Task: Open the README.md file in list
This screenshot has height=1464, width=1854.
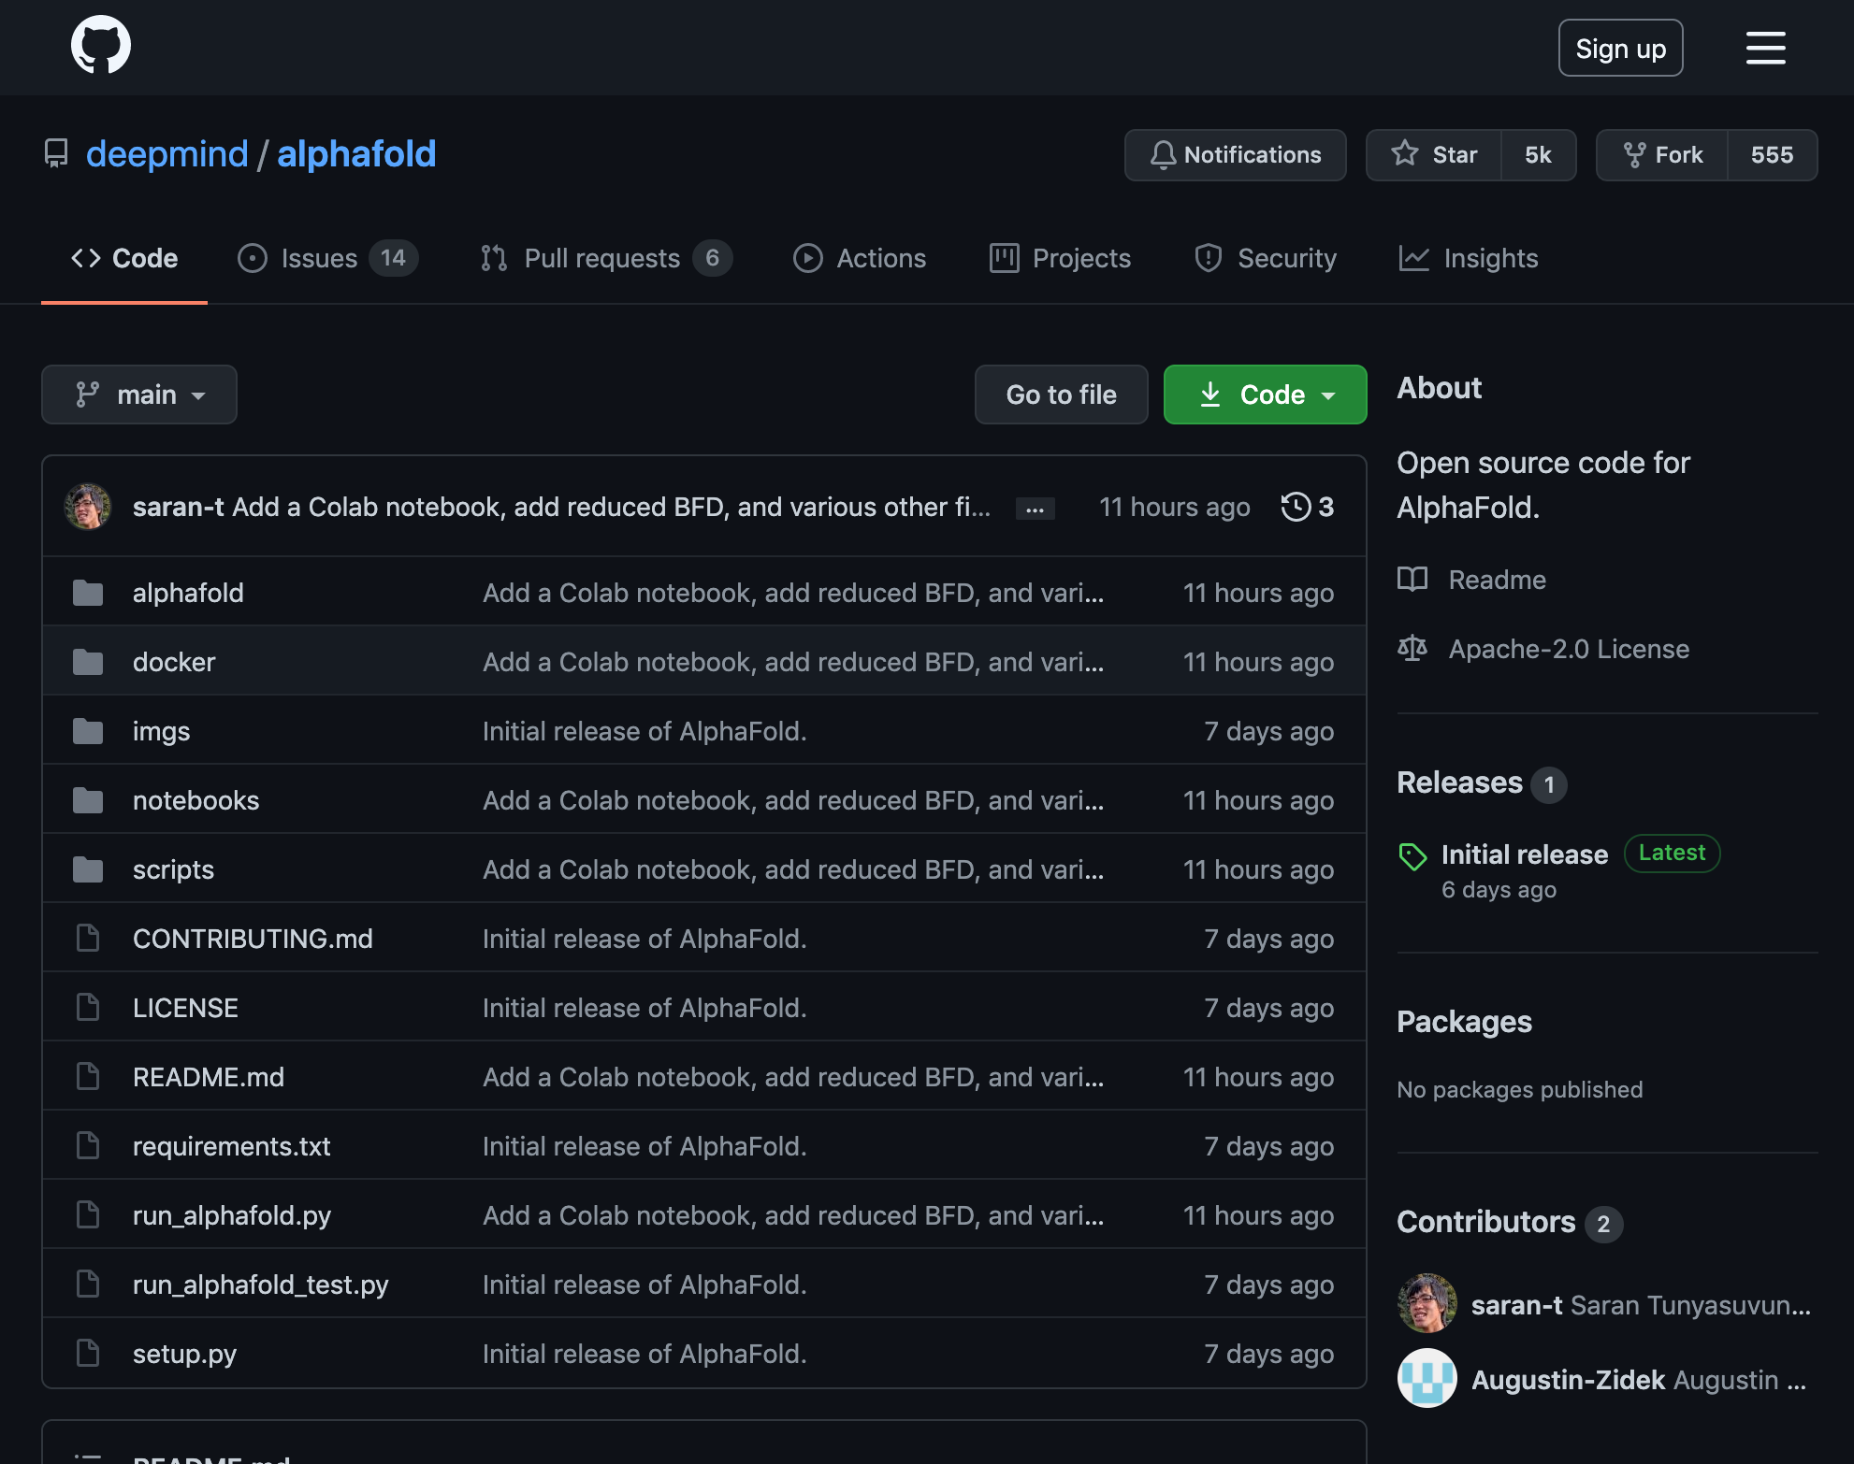Action: coord(209,1077)
